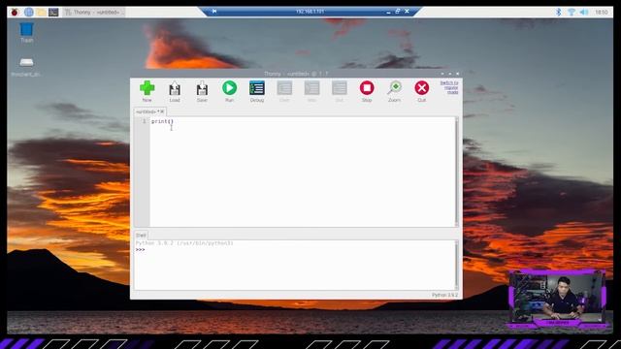Open a file with Load icon
The height and width of the screenshot is (349, 621).
[175, 88]
